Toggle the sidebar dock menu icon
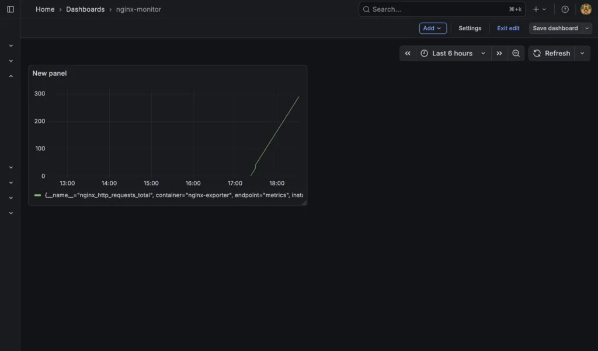The height and width of the screenshot is (351, 598). [11, 9]
